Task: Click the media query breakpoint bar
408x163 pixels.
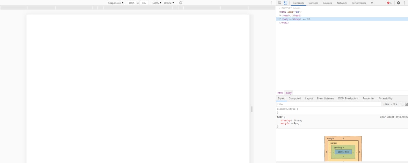Action: coord(138,8)
